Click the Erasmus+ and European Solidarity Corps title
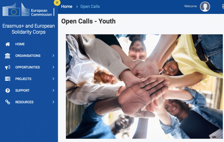Screen dimensions: 224x142 [29, 29]
